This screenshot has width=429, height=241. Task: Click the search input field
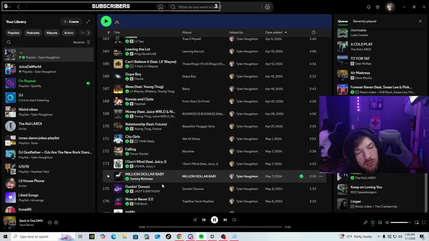pyautogui.click(x=214, y=7)
